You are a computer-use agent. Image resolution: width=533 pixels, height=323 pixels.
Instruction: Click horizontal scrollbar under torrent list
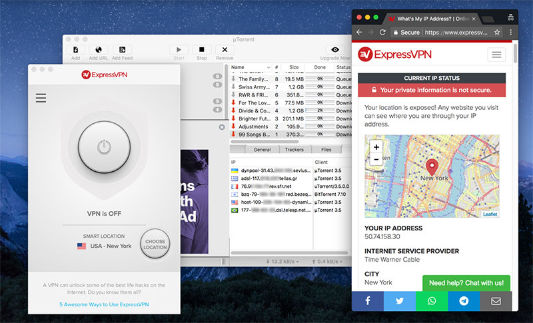pyautogui.click(x=265, y=141)
